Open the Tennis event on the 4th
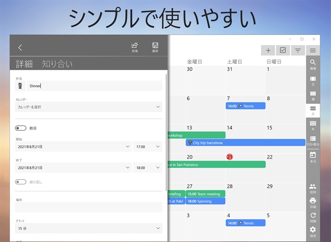The width and height of the screenshot is (331, 242). (245, 223)
